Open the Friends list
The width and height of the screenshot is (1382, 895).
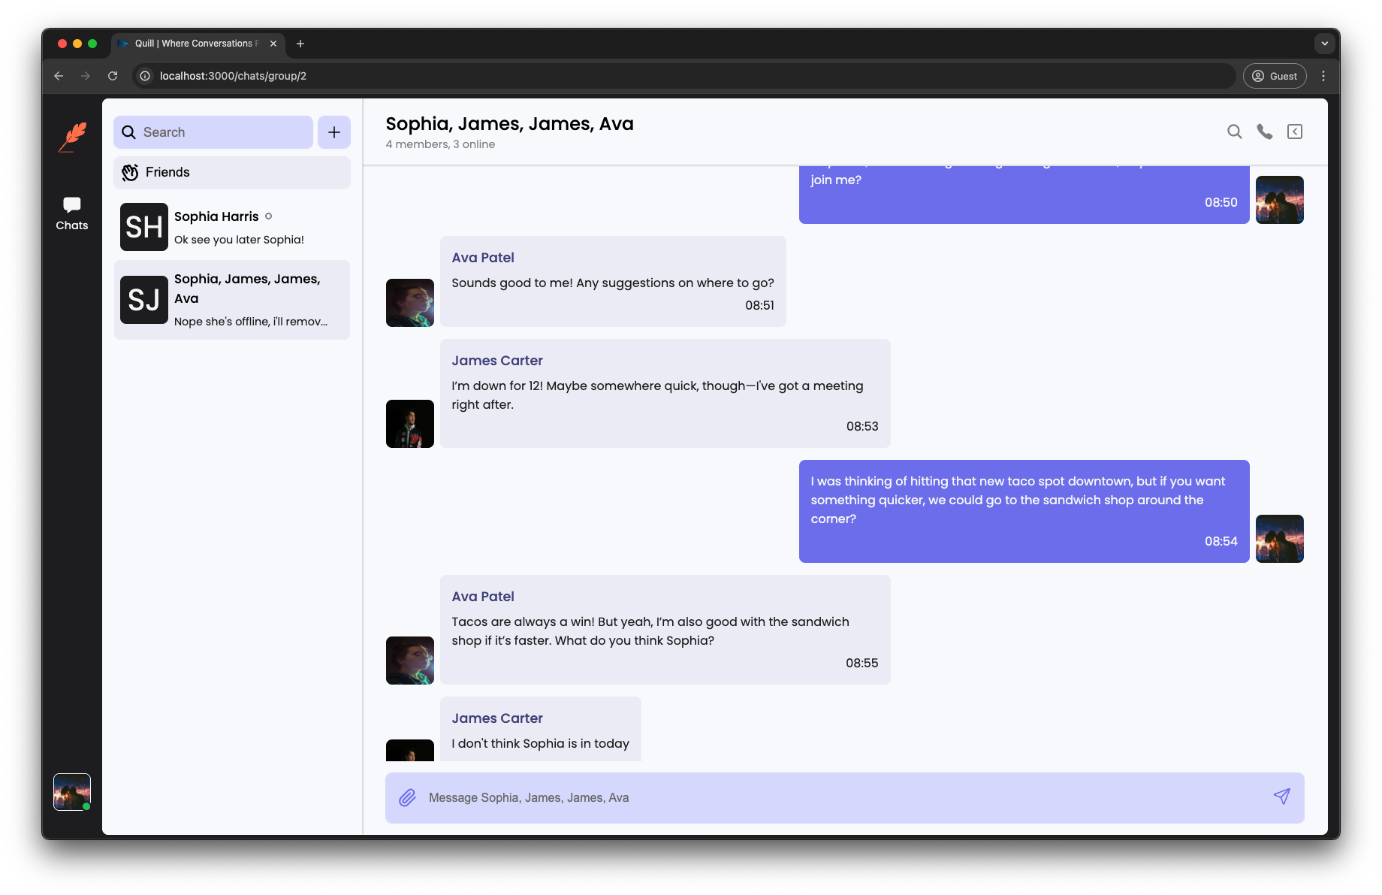(232, 173)
